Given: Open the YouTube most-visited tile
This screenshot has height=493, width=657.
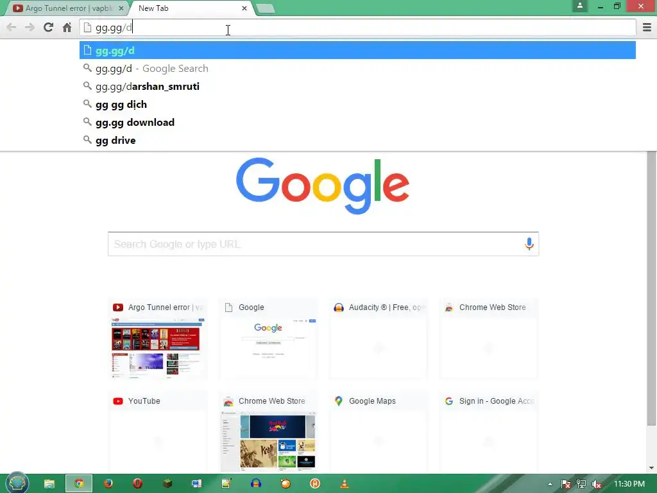Looking at the screenshot, I should click(x=158, y=433).
